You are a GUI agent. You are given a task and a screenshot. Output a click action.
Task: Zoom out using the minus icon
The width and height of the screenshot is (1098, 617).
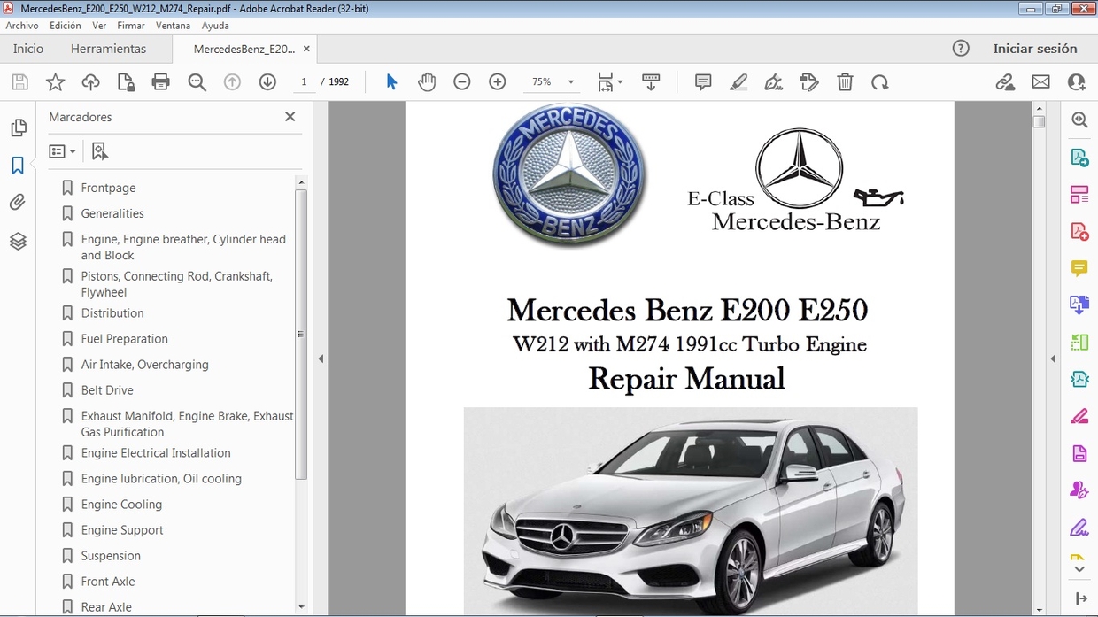tap(461, 81)
